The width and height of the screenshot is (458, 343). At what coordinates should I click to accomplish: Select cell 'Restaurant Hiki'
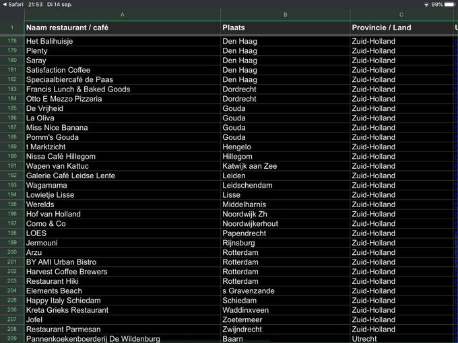[x=123, y=281]
